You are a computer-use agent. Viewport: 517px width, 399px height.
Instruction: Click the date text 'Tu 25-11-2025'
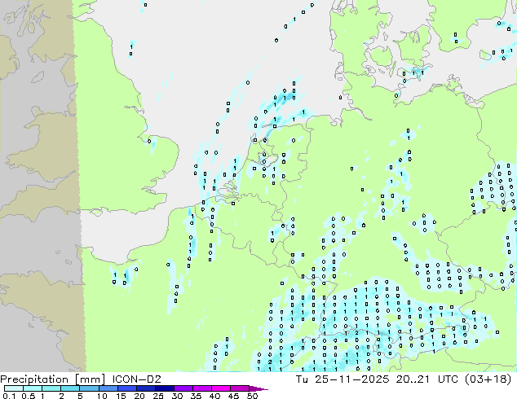[x=342, y=379]
